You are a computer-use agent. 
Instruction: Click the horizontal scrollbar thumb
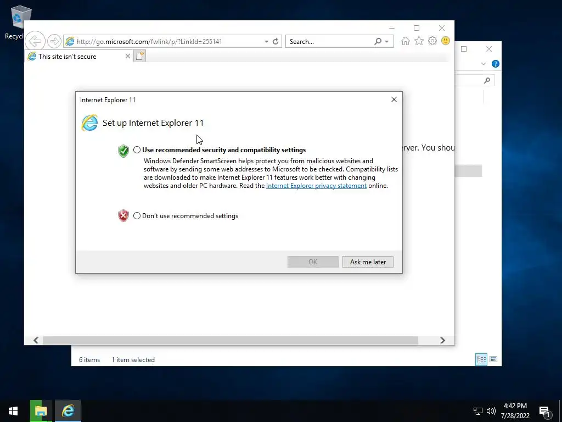pos(230,340)
